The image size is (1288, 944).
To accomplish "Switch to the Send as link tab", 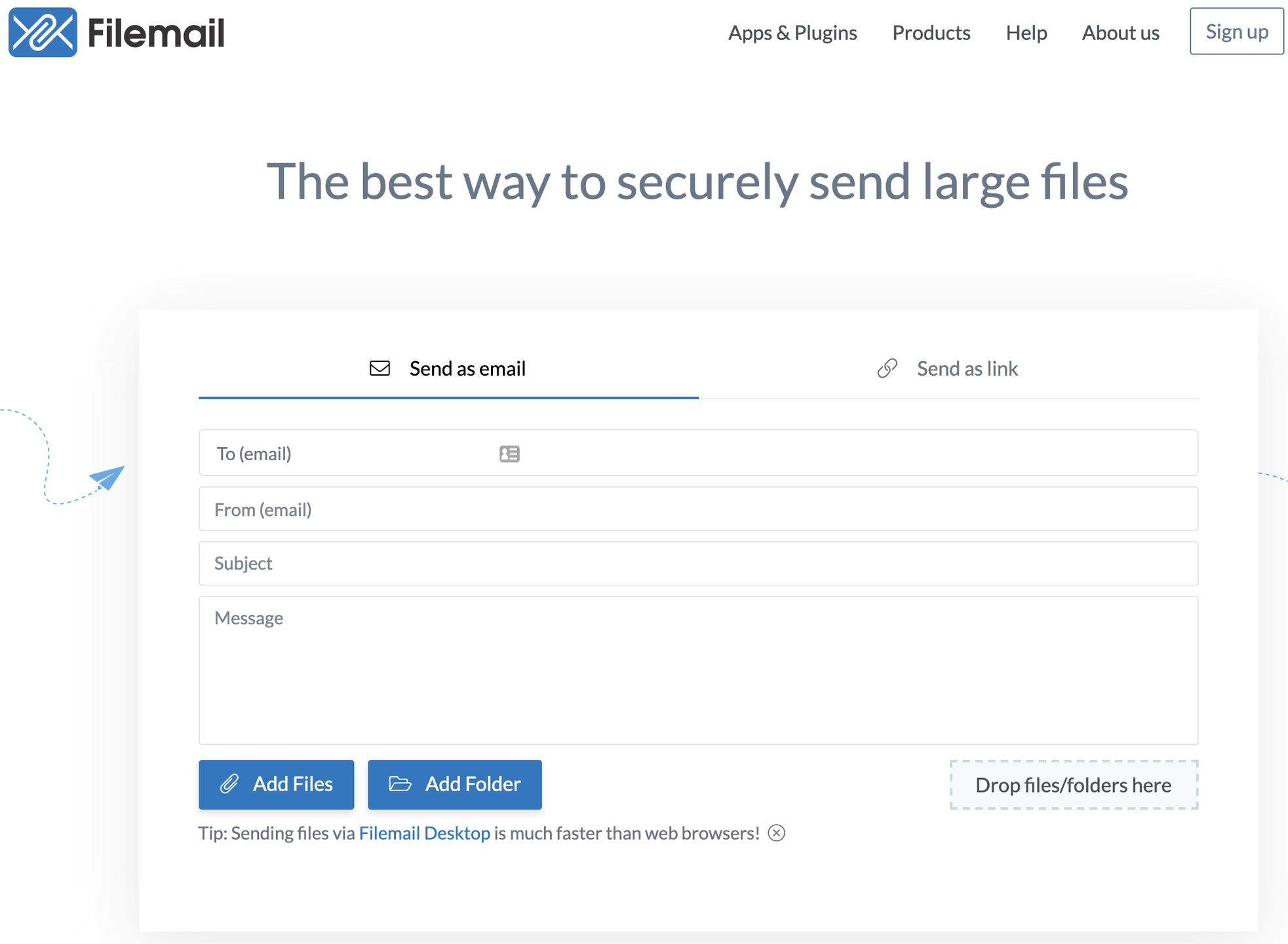I will 967,368.
